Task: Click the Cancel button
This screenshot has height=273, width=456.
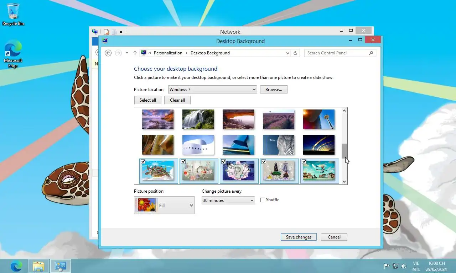Action: click(334, 237)
